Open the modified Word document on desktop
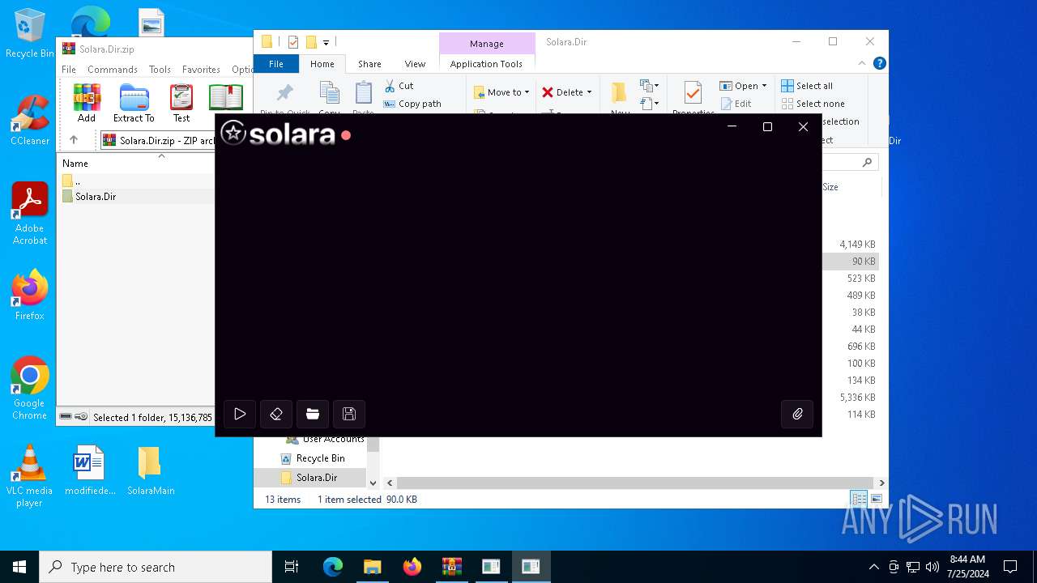 [90, 470]
